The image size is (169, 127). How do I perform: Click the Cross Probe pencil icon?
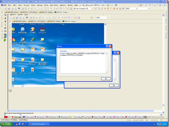(67, 8)
